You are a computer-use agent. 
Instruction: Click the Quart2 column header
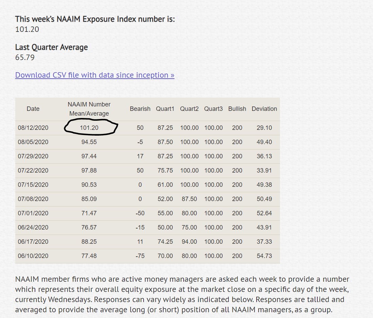point(189,109)
